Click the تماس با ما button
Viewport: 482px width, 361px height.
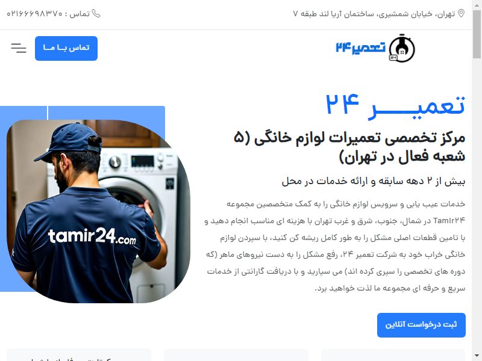(x=66, y=48)
